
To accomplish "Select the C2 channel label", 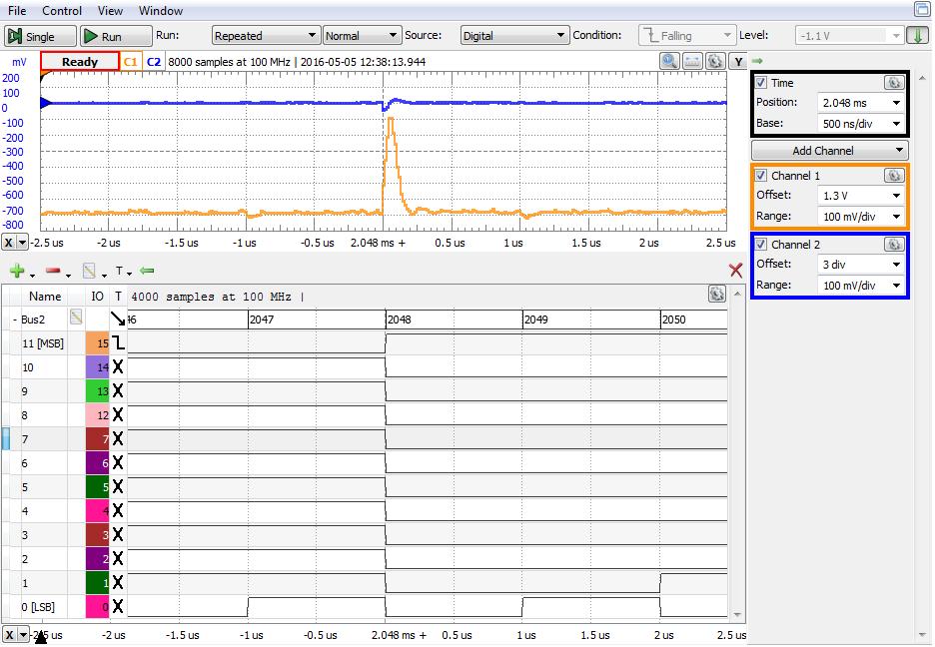I will tap(153, 62).
